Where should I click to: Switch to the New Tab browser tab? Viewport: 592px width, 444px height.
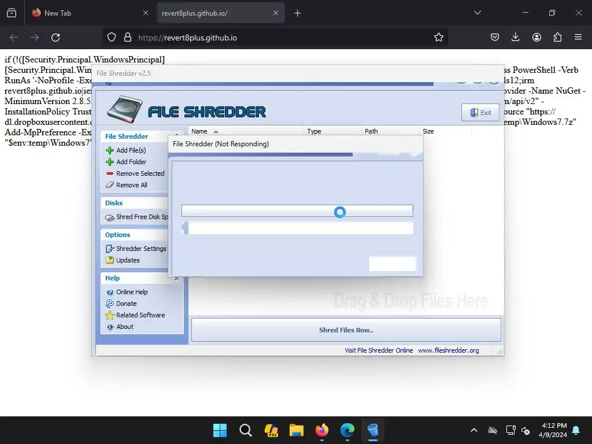point(91,13)
